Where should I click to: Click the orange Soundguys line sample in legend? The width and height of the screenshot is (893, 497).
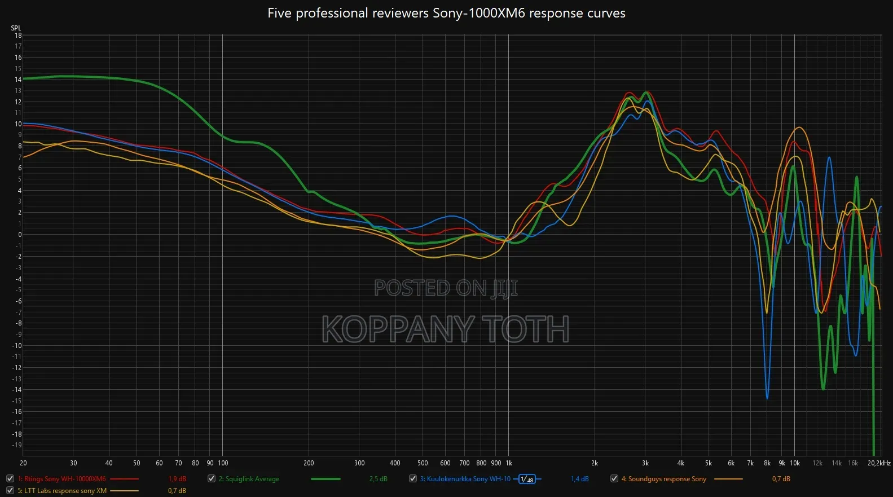[x=728, y=479]
